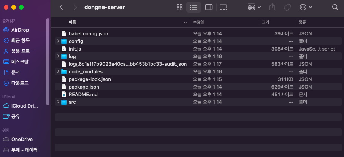Viewport: 344px width, 157px height.
Task: Click the 311KB size of package-lock.json
Action: coord(285,79)
